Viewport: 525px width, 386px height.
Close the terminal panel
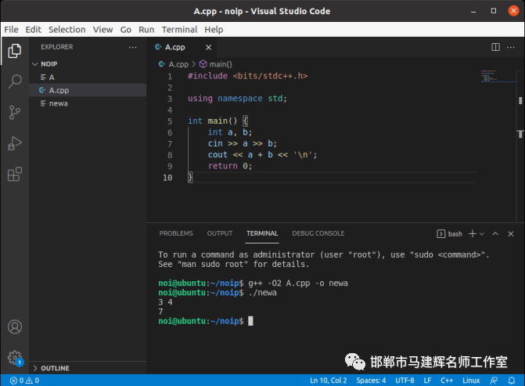click(x=511, y=233)
